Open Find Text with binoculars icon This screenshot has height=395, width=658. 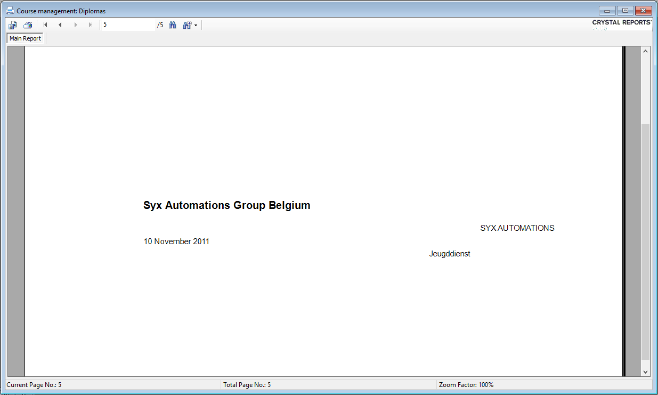click(172, 25)
